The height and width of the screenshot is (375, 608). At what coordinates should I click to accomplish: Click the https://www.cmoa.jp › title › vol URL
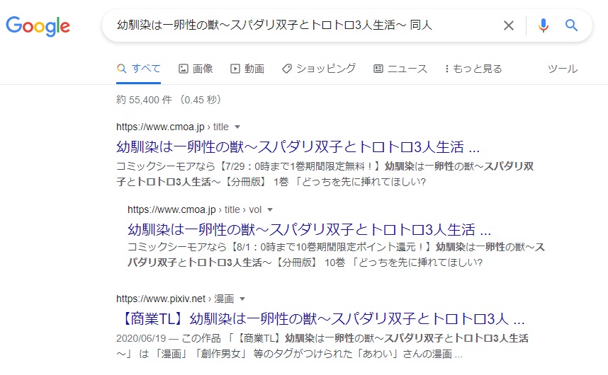click(x=194, y=209)
